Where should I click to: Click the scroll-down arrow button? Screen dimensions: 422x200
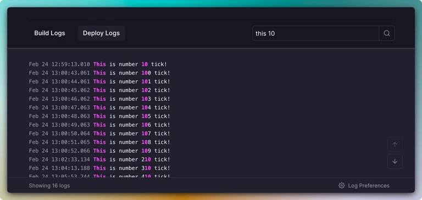pyautogui.click(x=395, y=161)
